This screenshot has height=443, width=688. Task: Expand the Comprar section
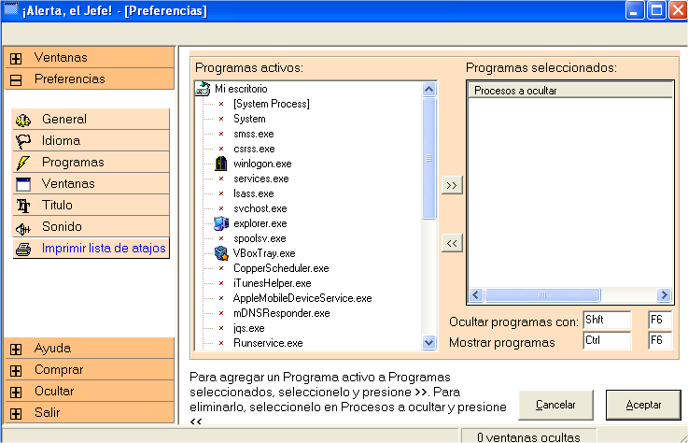tap(16, 370)
